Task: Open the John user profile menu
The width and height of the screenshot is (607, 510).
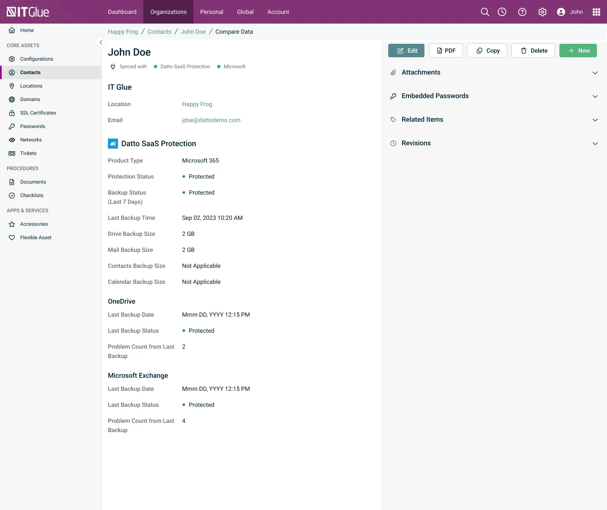Action: pyautogui.click(x=569, y=12)
